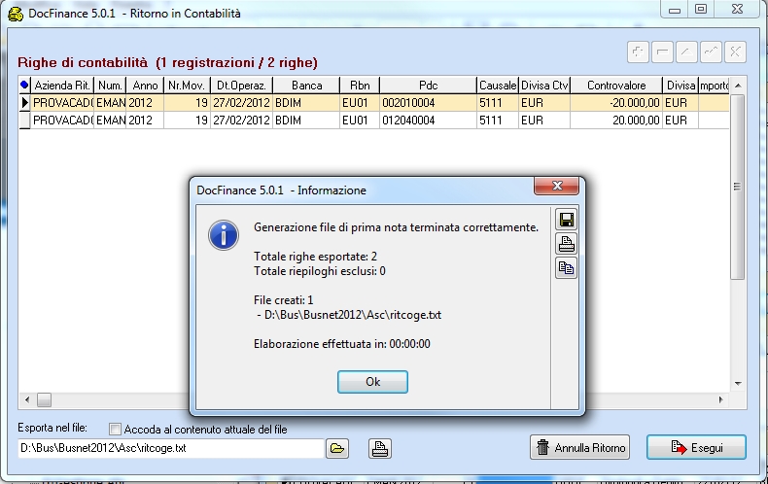The height and width of the screenshot is (484, 768).
Task: Click the grid's vertical scrollbar down arrow
Action: pos(738,384)
